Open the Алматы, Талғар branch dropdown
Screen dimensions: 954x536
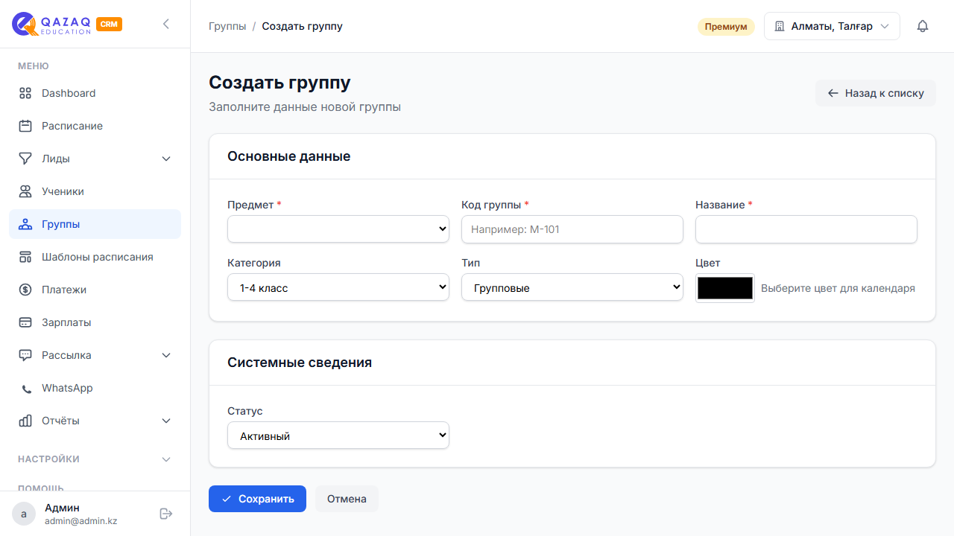[x=832, y=26]
